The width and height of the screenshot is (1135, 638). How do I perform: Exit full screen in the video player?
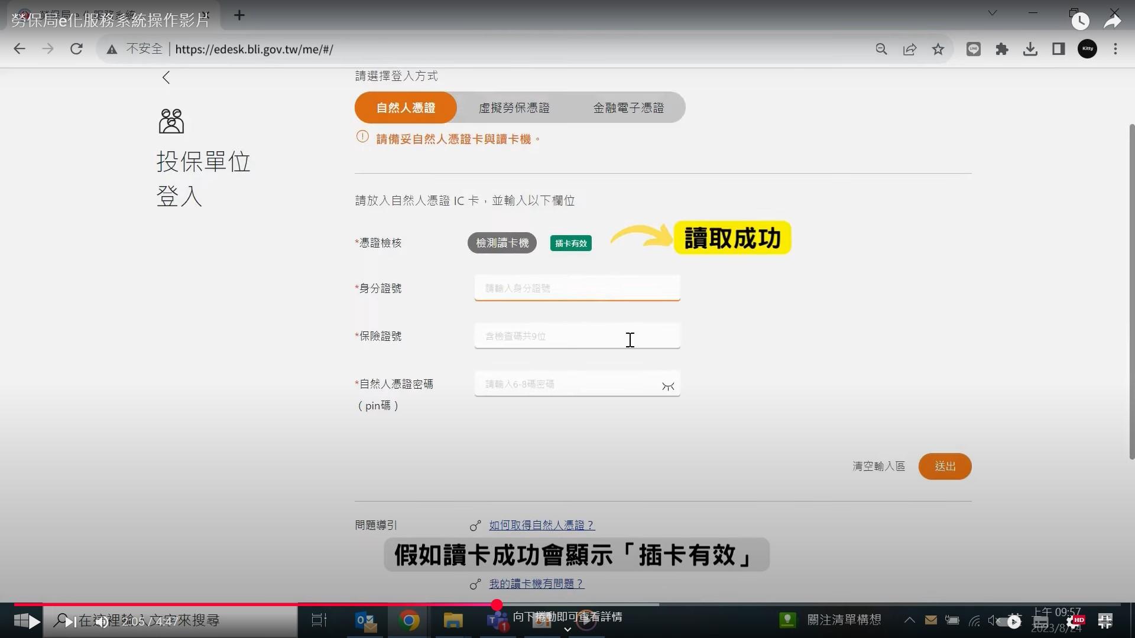1105,621
